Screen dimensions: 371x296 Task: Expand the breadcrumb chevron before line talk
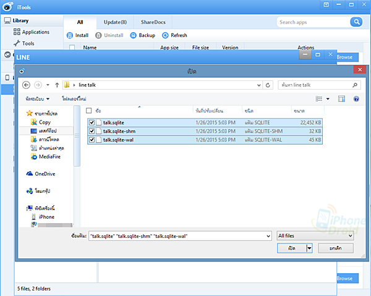click(74, 85)
